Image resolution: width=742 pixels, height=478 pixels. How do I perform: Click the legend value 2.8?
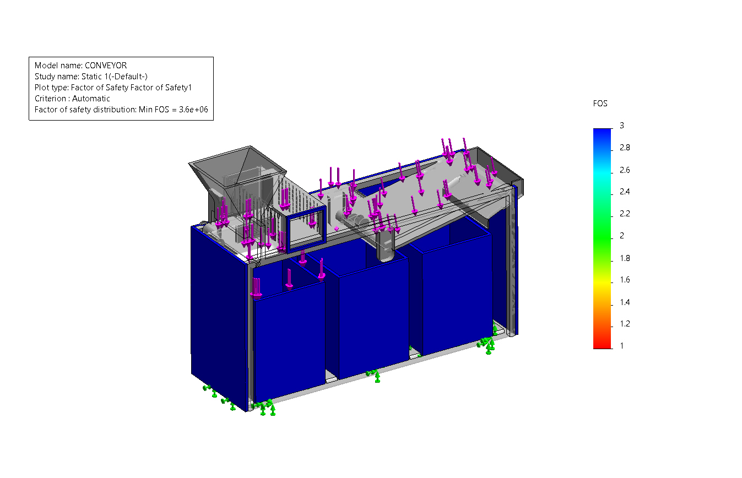coord(625,148)
